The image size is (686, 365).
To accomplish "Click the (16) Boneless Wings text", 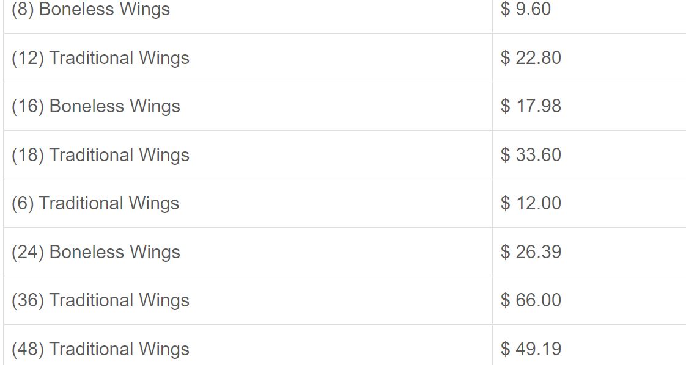I will (96, 107).
